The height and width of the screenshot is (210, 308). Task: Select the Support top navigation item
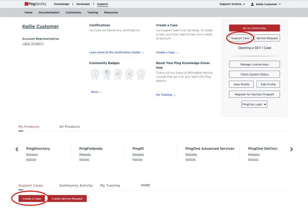102,4
